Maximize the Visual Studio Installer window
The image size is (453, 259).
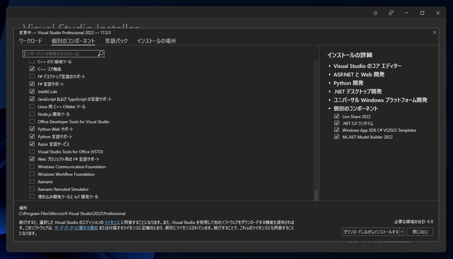[422, 13]
